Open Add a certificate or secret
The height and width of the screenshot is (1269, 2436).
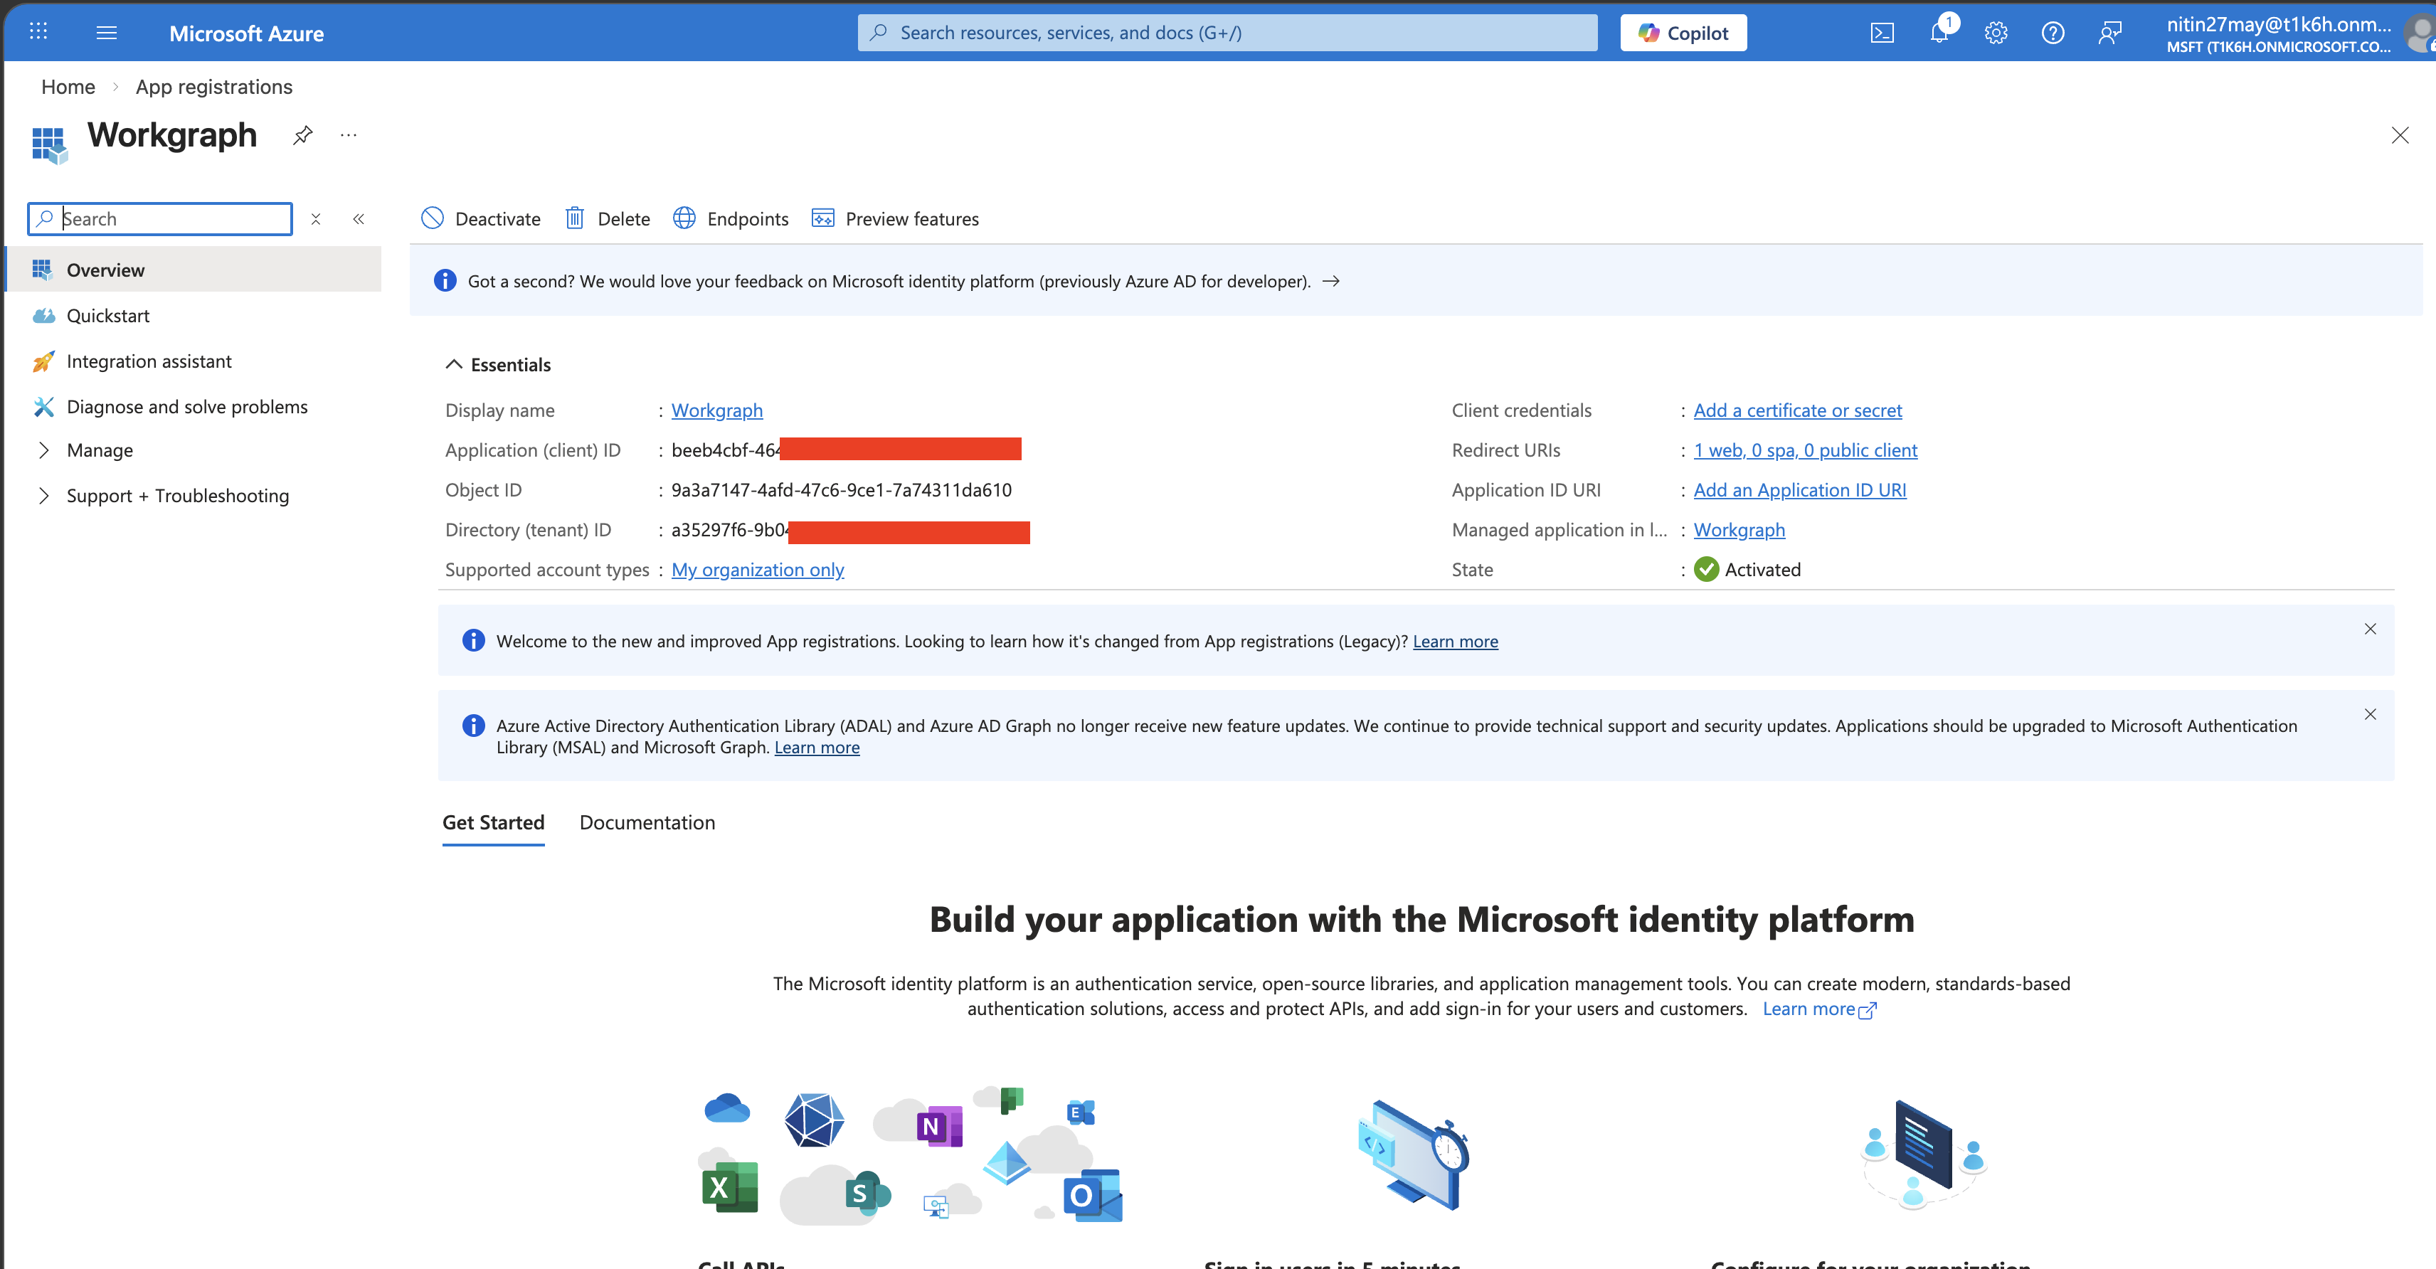click(x=1796, y=410)
